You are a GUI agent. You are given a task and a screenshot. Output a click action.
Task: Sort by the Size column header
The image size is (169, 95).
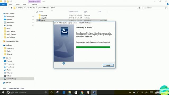click(x=100, y=12)
